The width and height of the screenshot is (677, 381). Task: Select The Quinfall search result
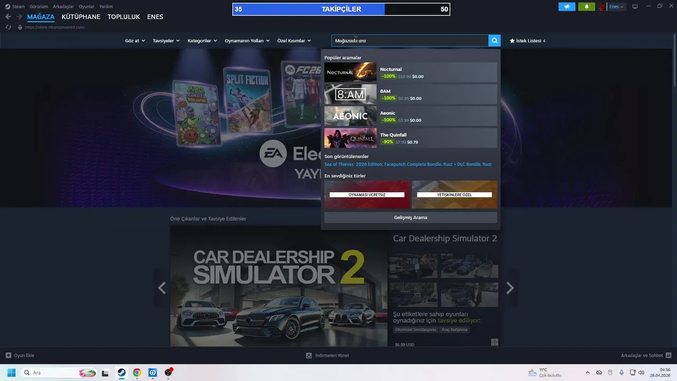click(410, 138)
